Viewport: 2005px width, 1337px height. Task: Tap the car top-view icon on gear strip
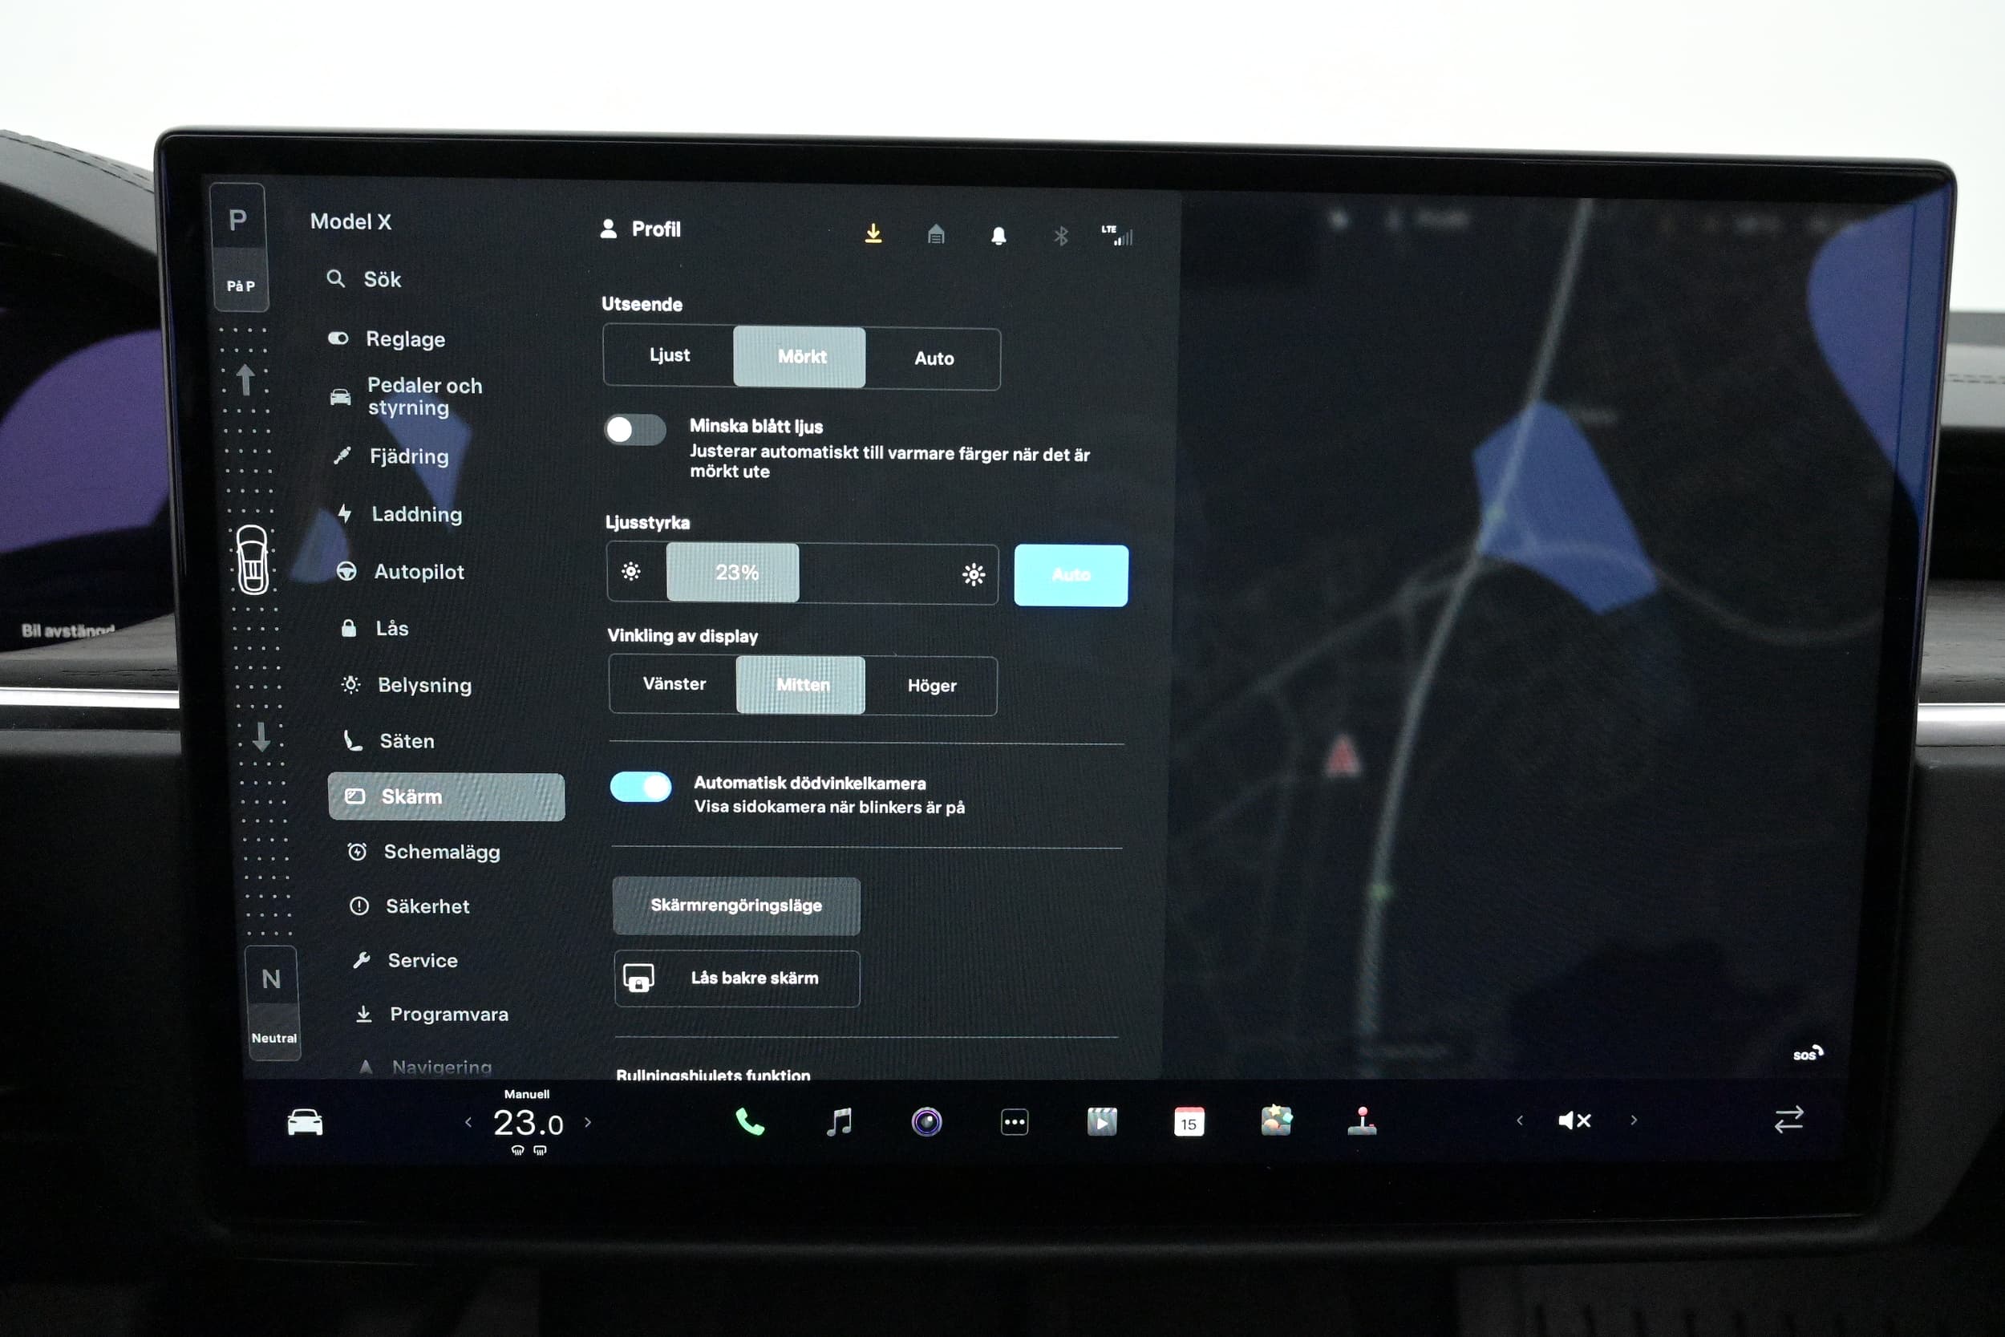point(252,559)
